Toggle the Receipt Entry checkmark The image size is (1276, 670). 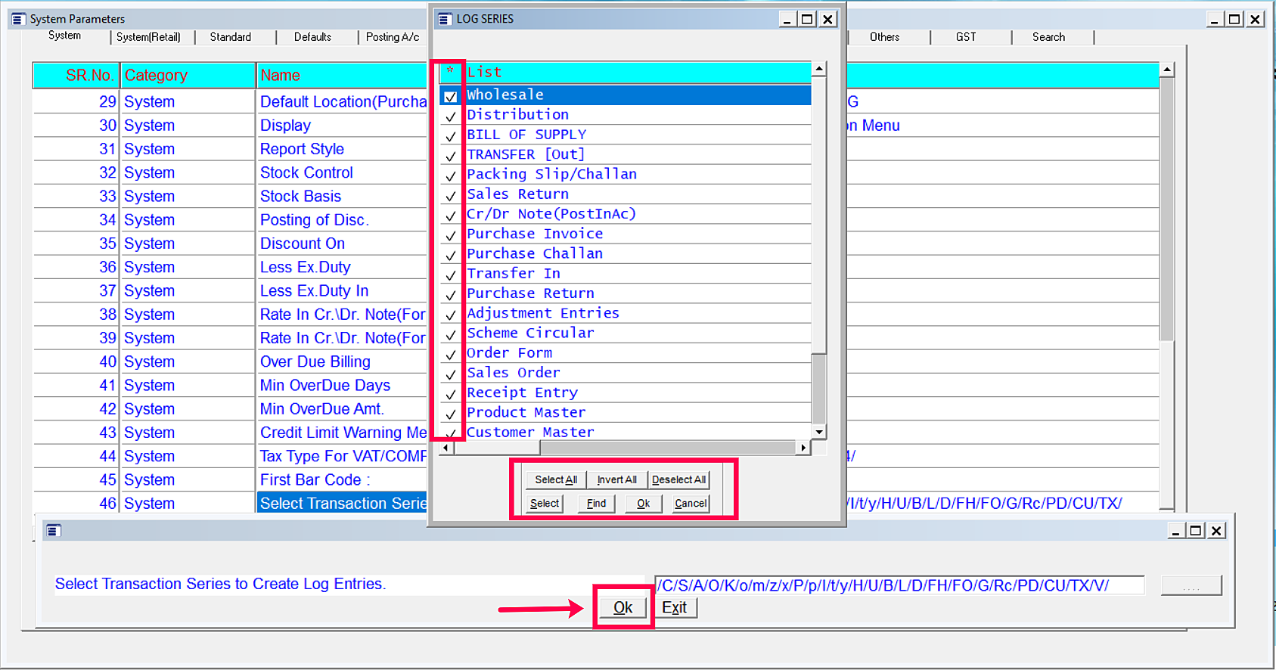coord(450,394)
